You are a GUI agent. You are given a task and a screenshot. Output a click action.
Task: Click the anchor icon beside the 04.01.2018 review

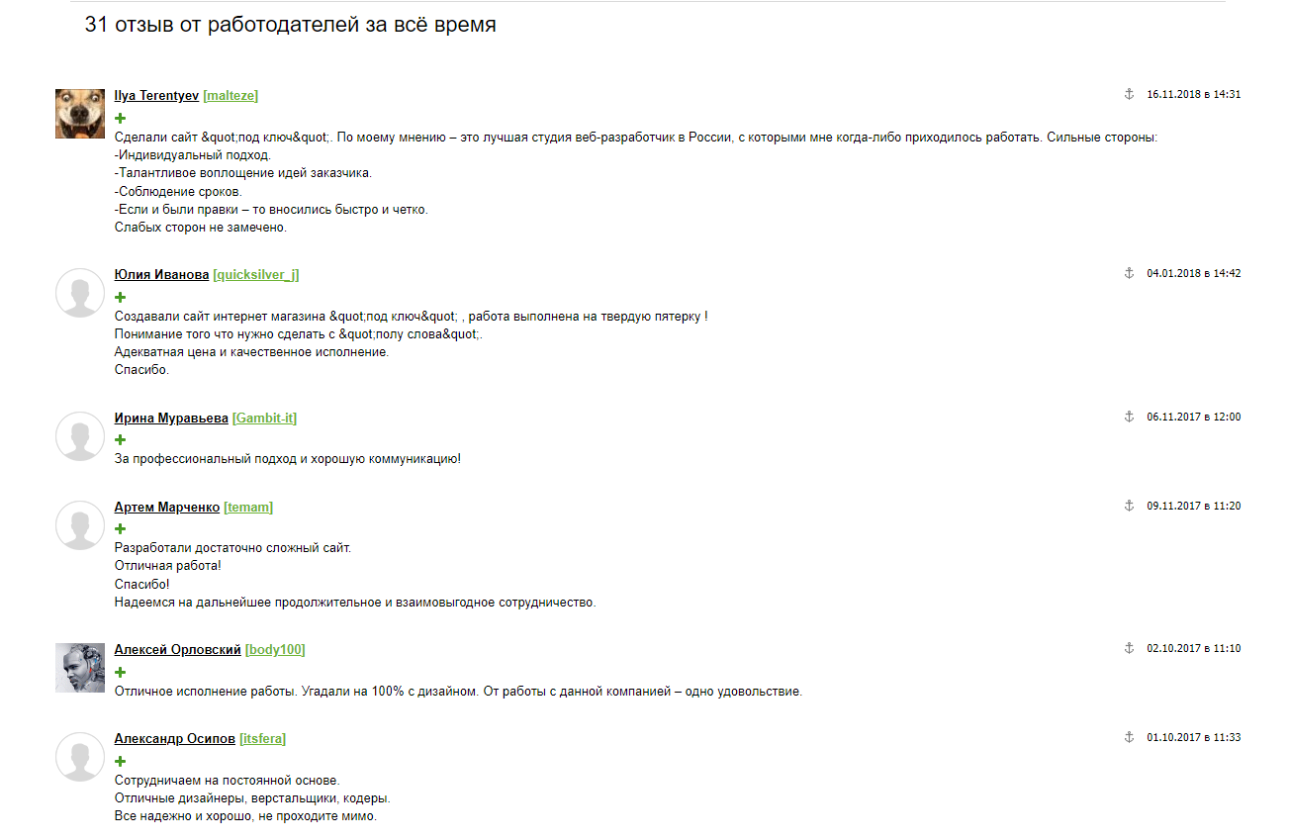pyautogui.click(x=1129, y=273)
